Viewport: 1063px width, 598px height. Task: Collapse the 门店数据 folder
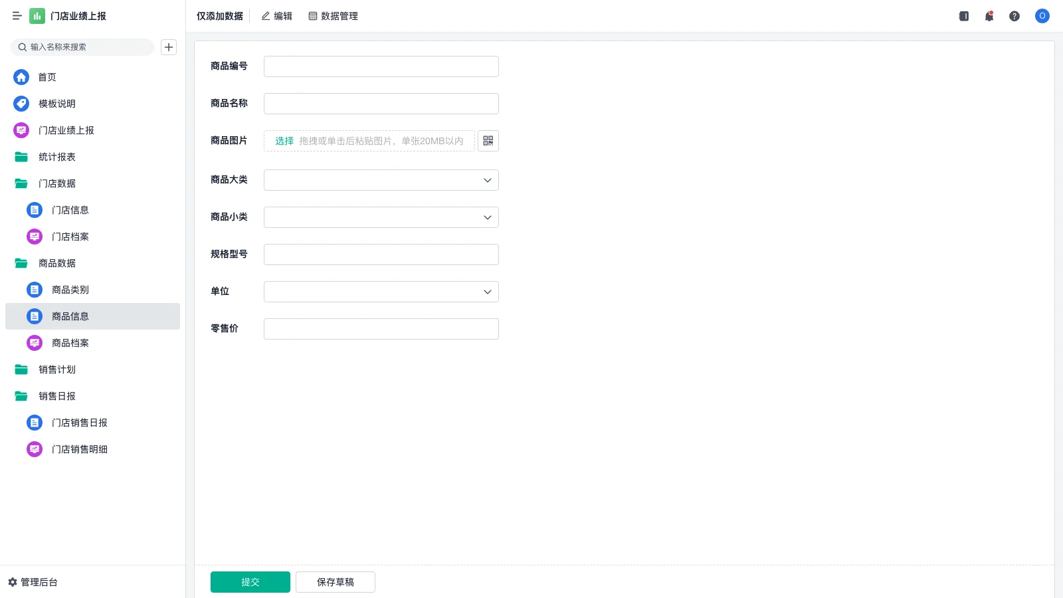(x=21, y=183)
